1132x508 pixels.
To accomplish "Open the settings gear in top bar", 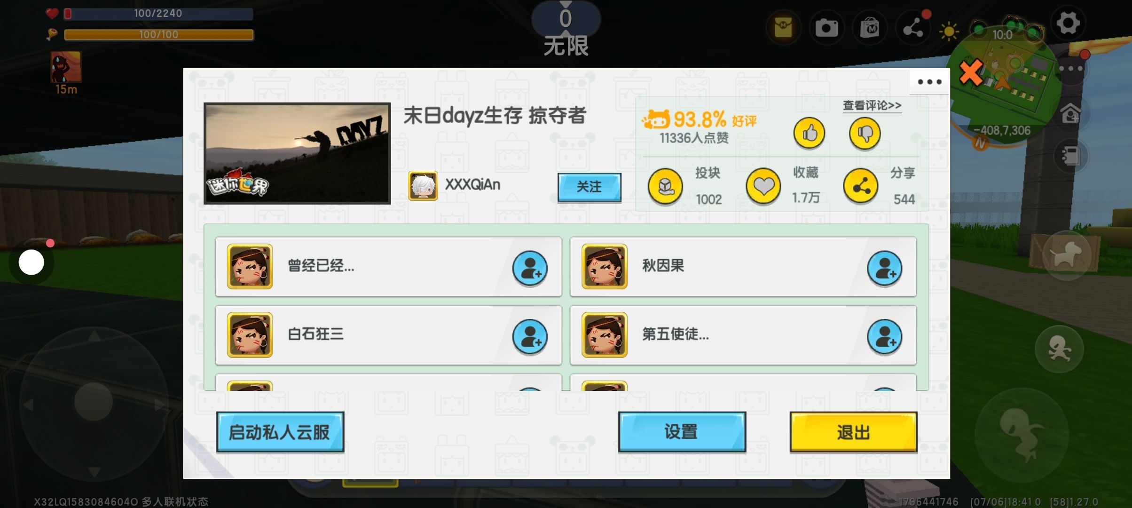I will (x=1068, y=23).
